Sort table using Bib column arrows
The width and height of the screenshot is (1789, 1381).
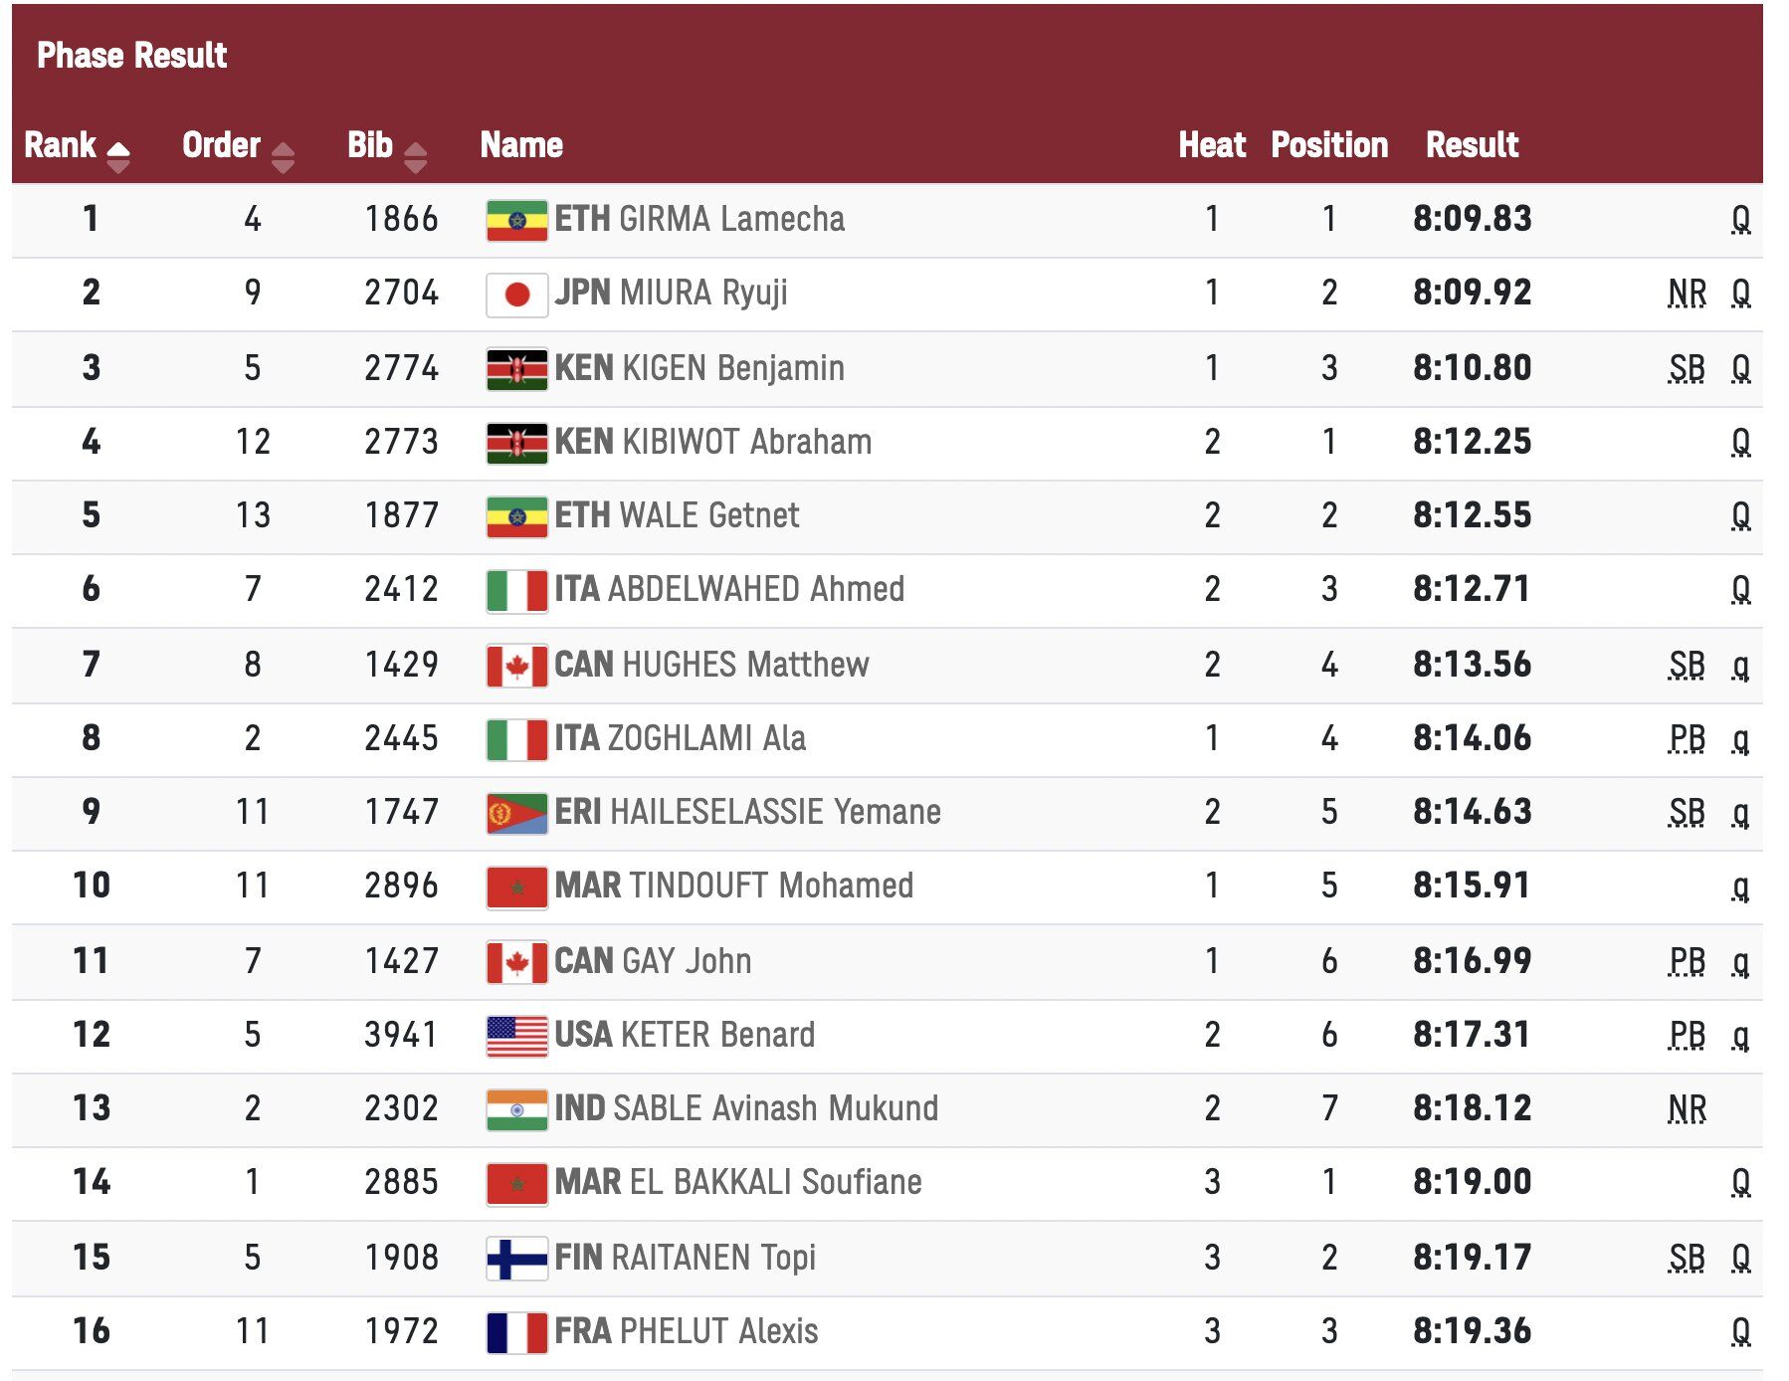coord(416,156)
